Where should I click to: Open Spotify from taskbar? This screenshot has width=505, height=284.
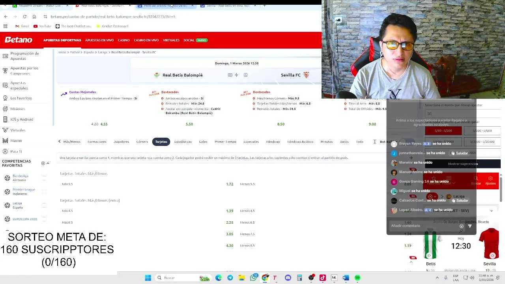tap(357, 278)
